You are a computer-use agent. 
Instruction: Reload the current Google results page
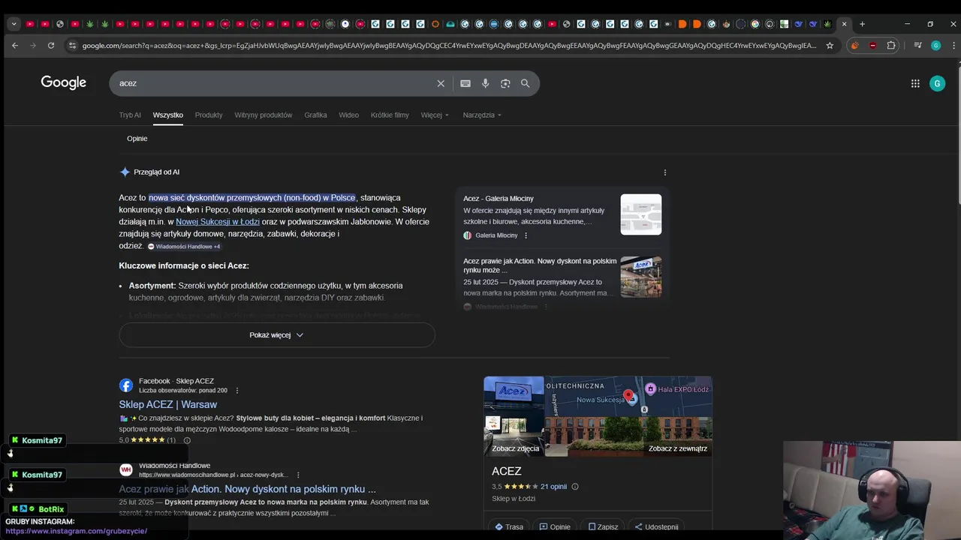click(51, 46)
